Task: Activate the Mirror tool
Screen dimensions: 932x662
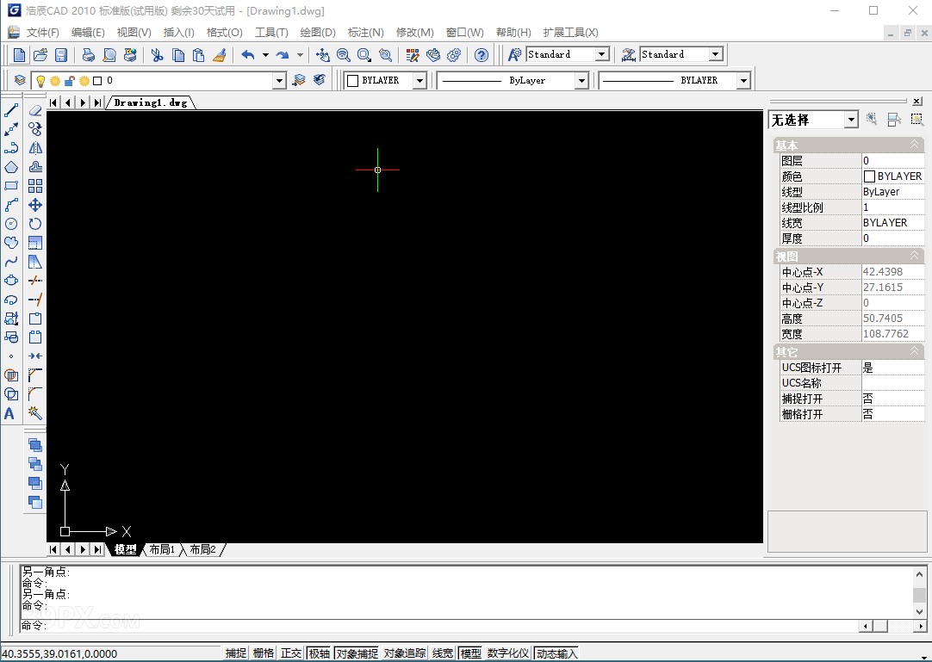Action: (x=34, y=147)
